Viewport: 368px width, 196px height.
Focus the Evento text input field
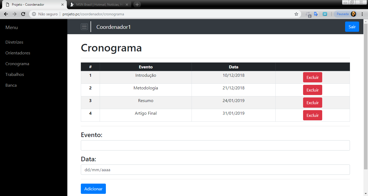(215, 145)
